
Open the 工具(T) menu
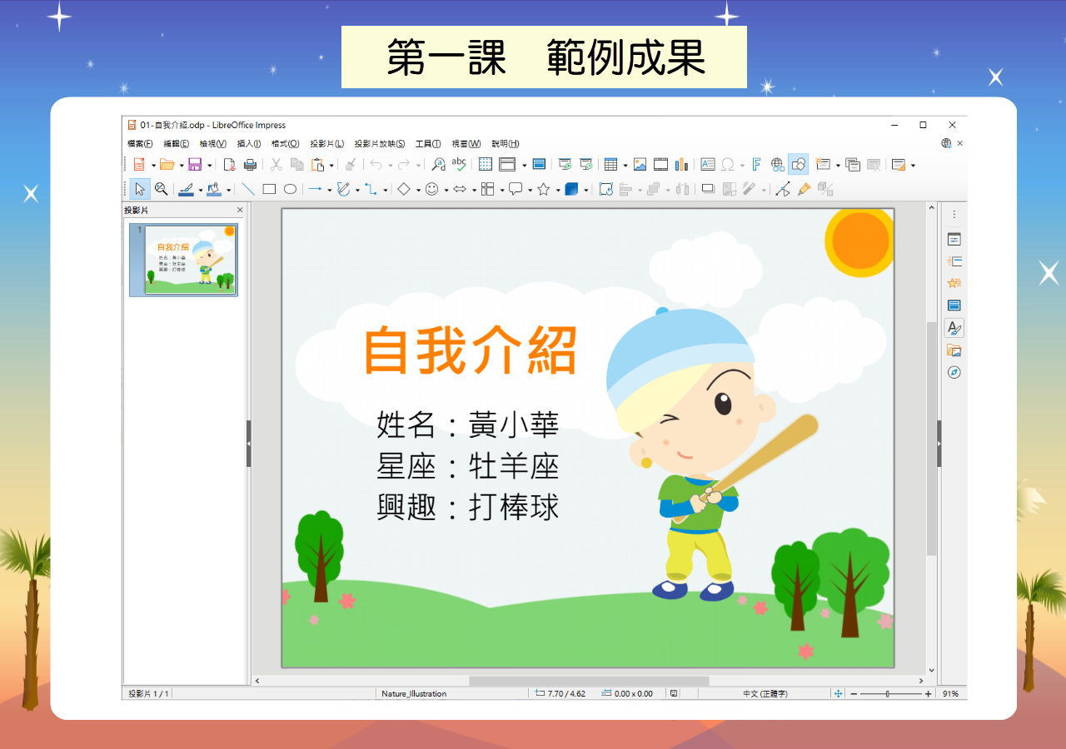point(428,144)
